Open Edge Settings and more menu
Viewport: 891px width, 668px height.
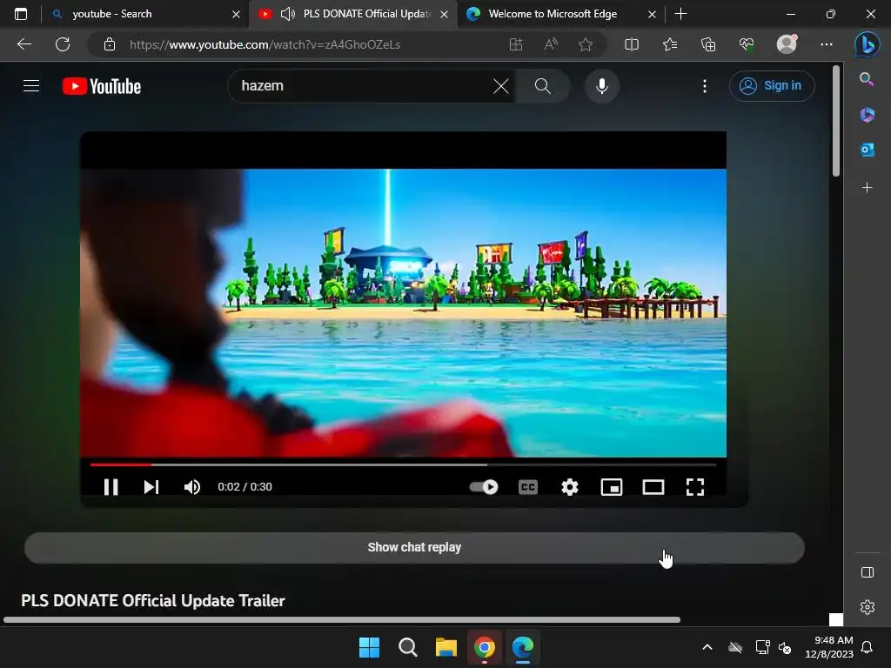pos(827,44)
